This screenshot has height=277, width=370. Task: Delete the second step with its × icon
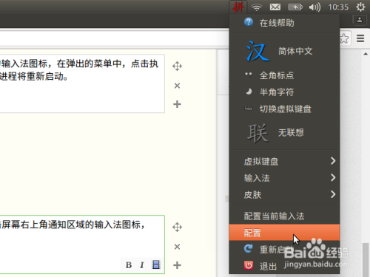coord(177,247)
